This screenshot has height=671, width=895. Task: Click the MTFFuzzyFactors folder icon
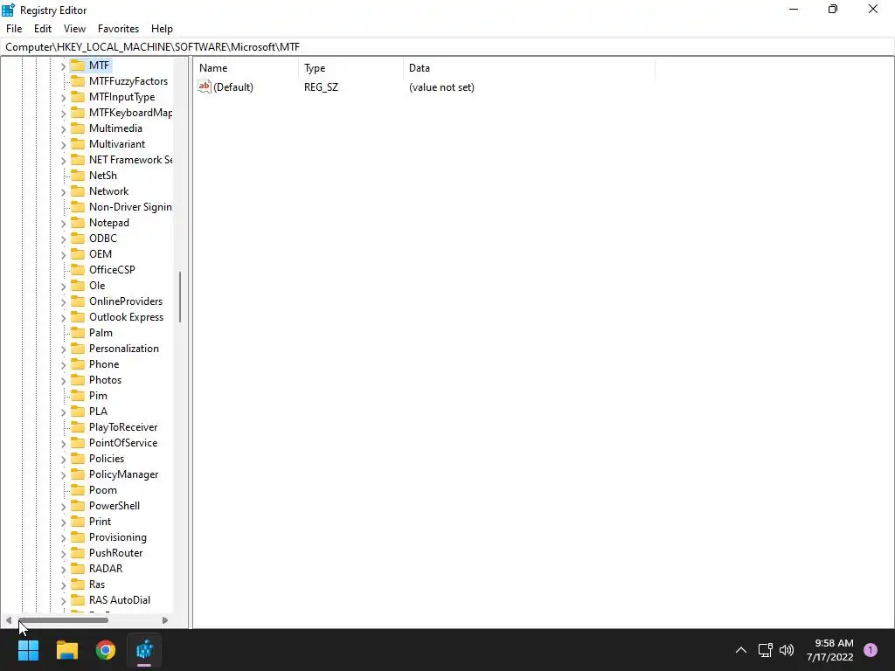coord(78,81)
